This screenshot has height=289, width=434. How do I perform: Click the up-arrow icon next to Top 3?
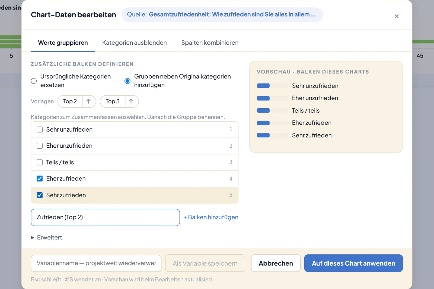tap(131, 101)
